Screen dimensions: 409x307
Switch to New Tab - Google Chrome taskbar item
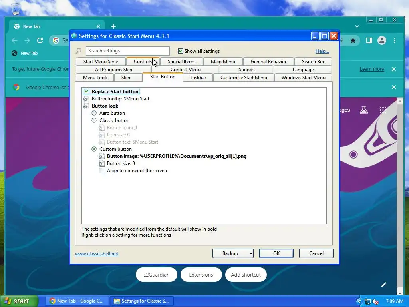pos(77,301)
